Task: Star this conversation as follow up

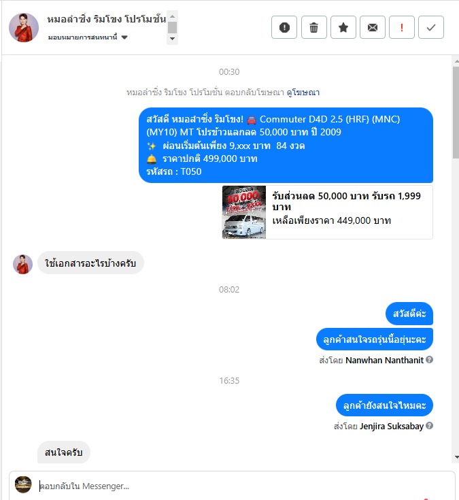Action: (x=343, y=27)
